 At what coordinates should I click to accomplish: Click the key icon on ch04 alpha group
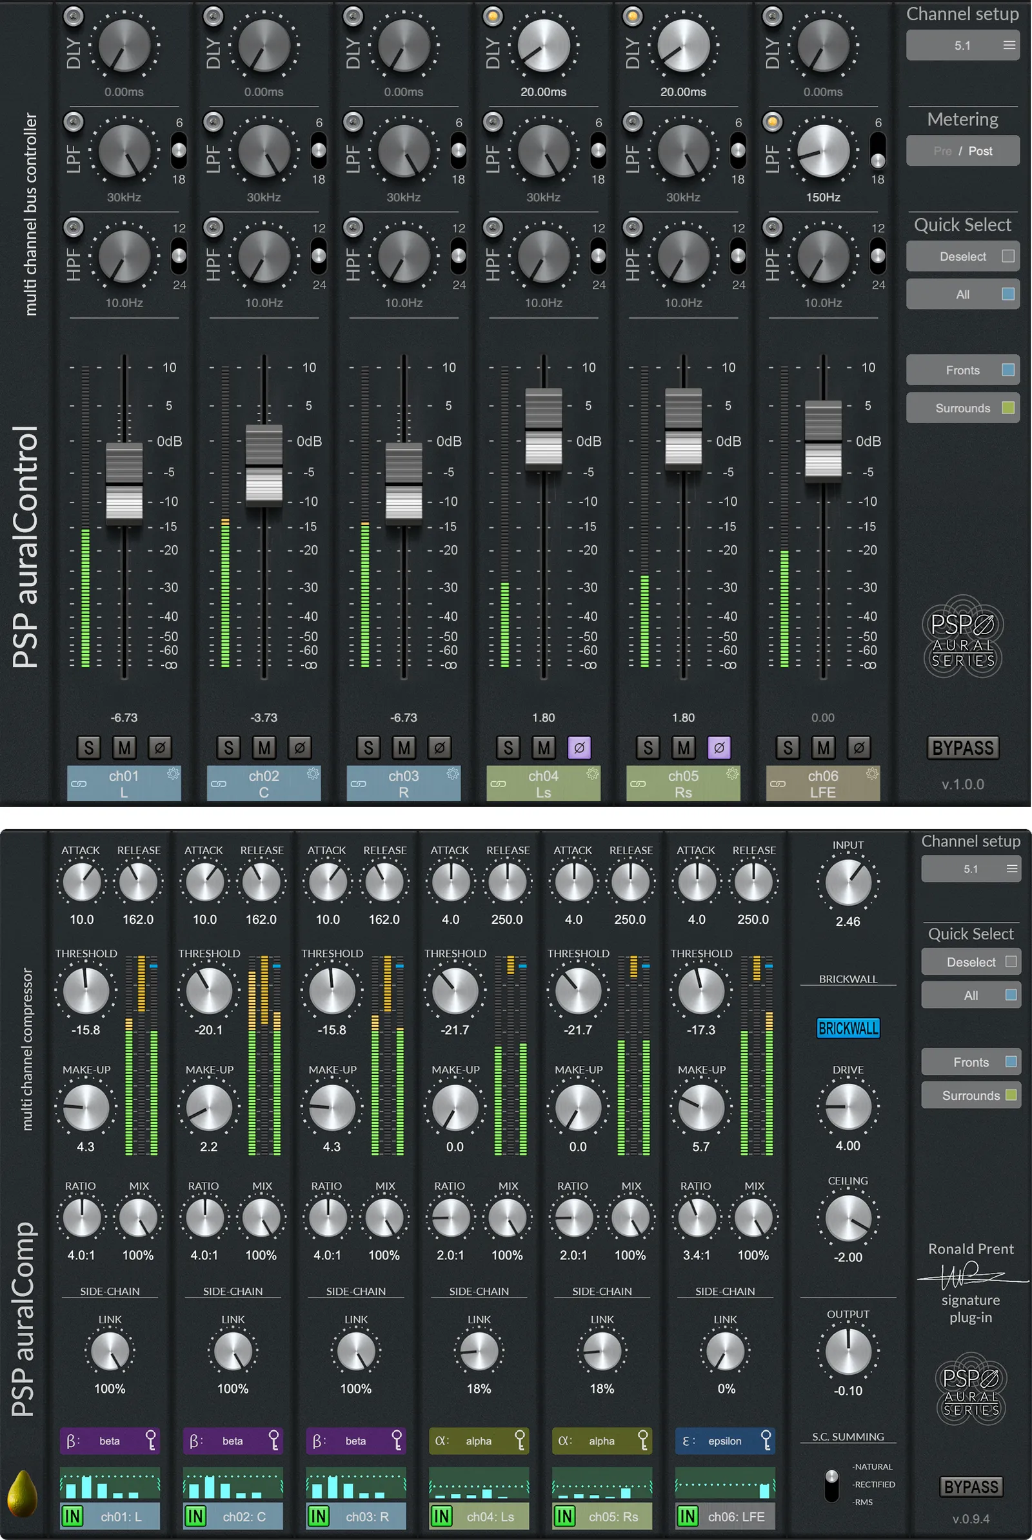coord(520,1441)
